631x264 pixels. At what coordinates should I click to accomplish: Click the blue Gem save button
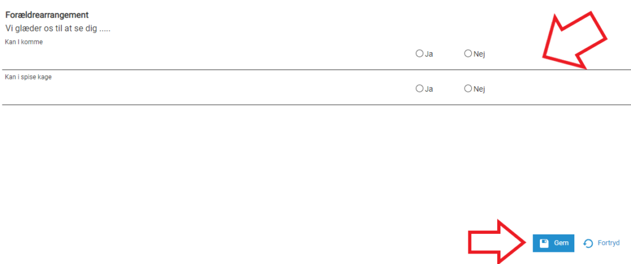[553, 243]
